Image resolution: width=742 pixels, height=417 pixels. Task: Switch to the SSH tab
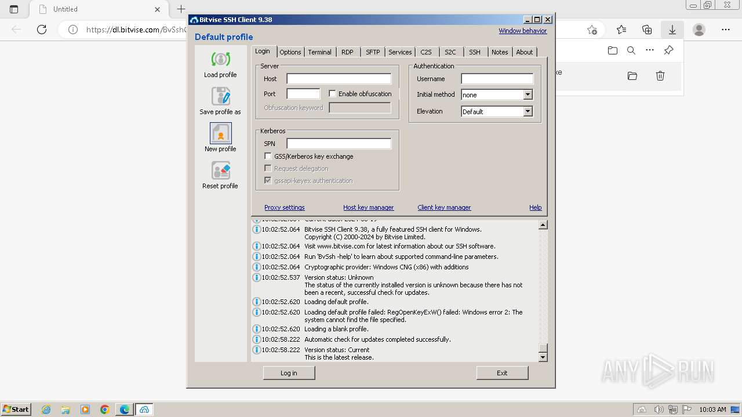click(475, 52)
